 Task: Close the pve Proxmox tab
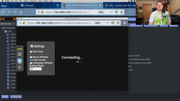(100, 5)
